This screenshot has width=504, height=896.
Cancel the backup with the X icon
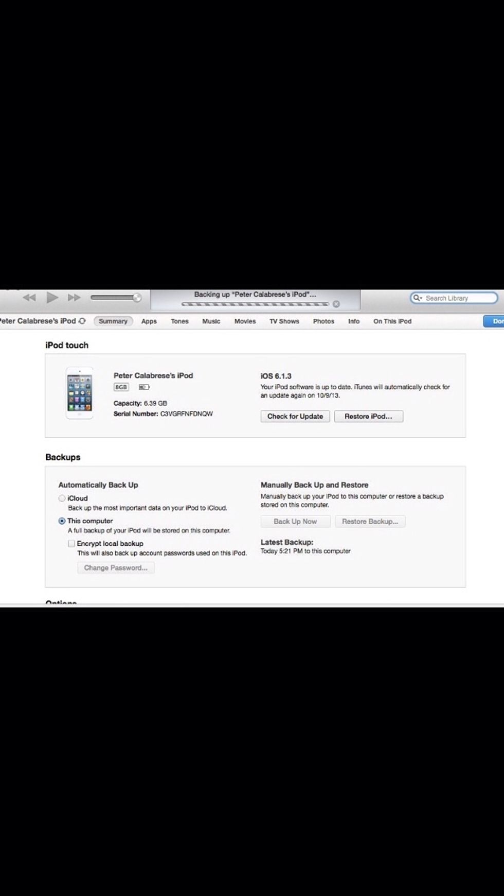coord(336,304)
